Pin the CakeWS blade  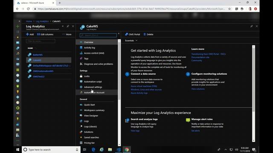pyautogui.click(x=251, y=26)
